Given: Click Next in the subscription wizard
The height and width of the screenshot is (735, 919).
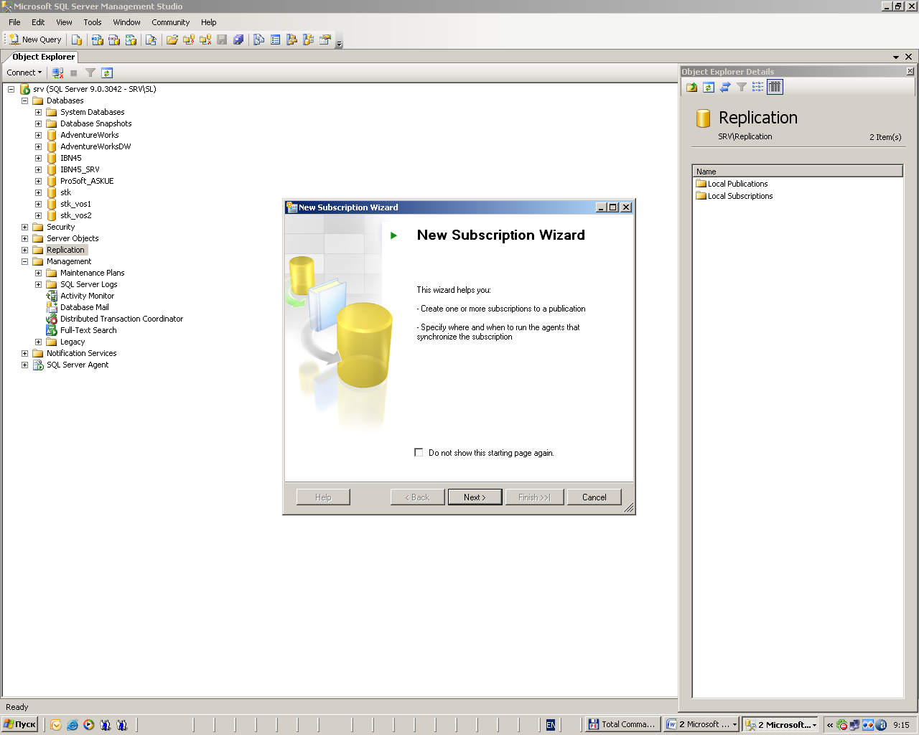Looking at the screenshot, I should (475, 497).
